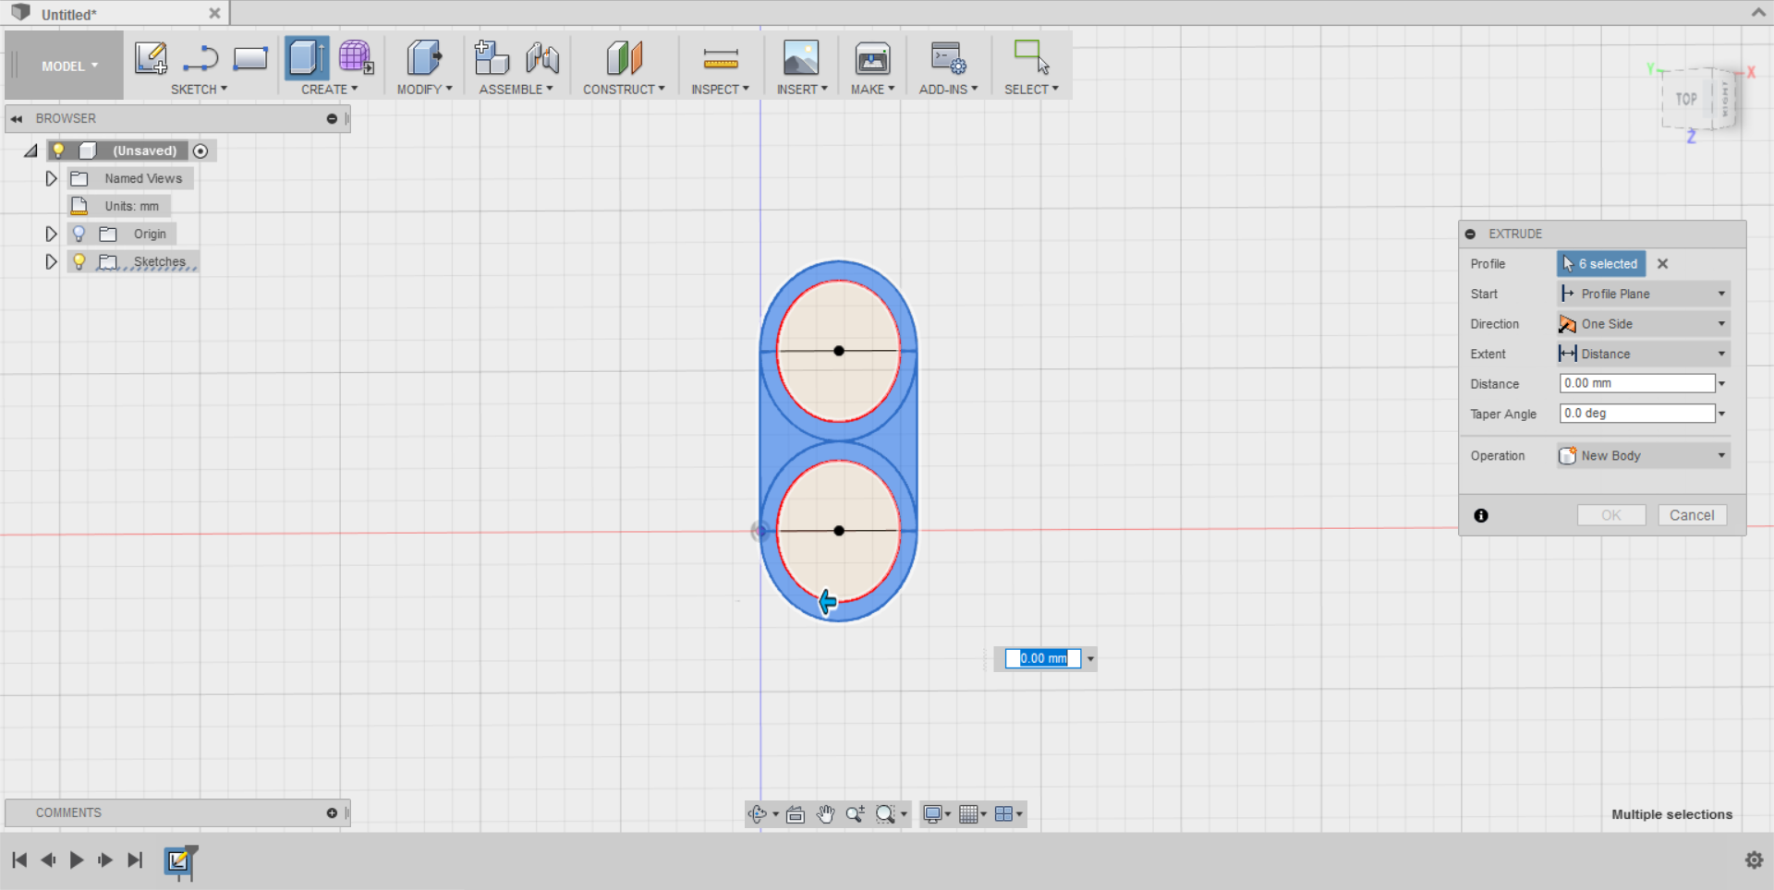The width and height of the screenshot is (1774, 890).
Task: Open the Operation New Body dropdown
Action: [1643, 456]
